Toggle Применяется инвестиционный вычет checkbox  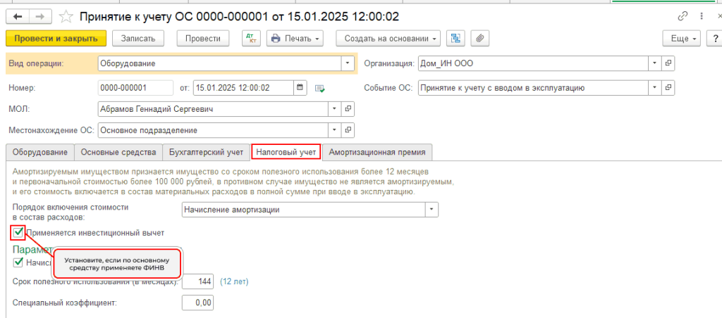(x=18, y=233)
